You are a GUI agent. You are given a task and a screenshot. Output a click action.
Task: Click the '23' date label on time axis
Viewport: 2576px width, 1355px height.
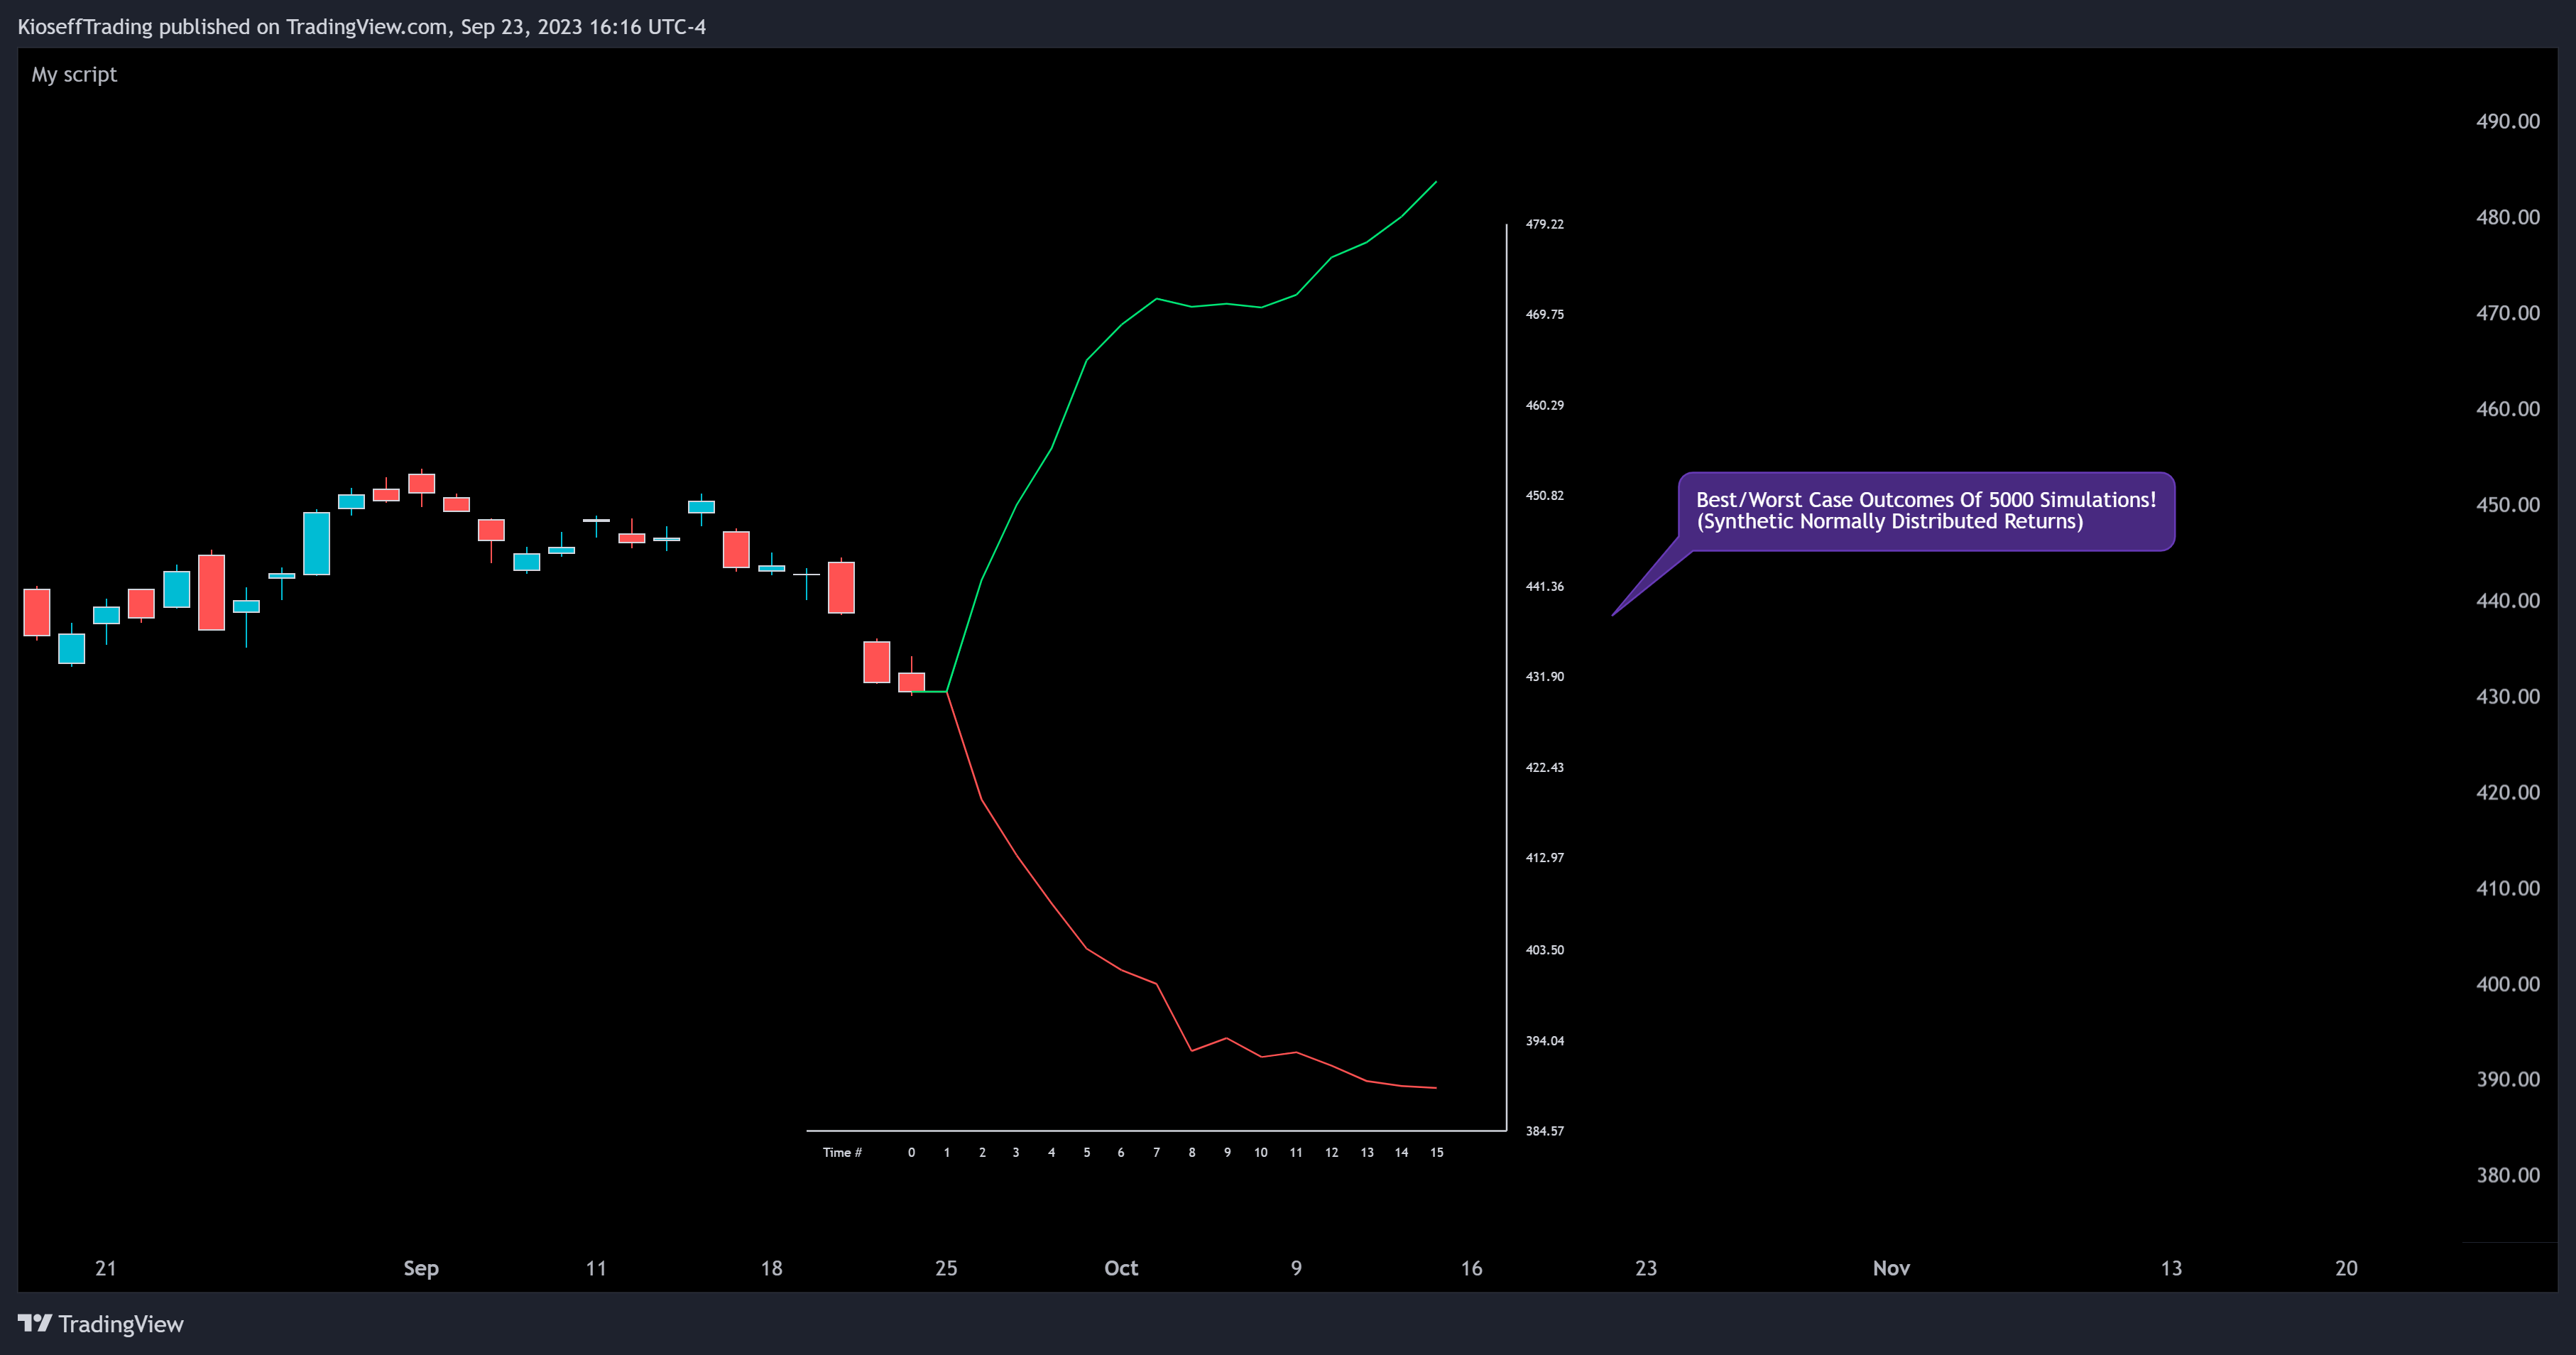[x=1646, y=1269]
